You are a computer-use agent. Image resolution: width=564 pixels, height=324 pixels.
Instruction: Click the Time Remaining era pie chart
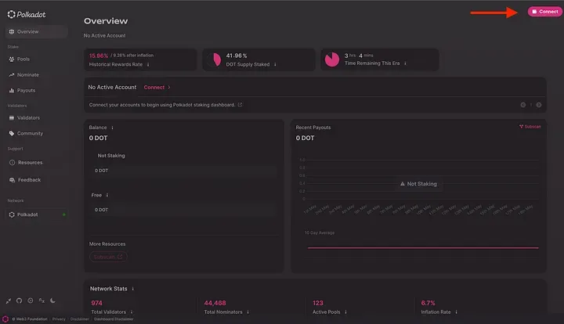[x=332, y=59]
